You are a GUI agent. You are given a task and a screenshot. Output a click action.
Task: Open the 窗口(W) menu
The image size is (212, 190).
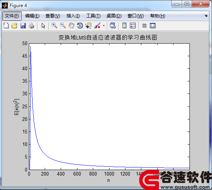pos(136,16)
